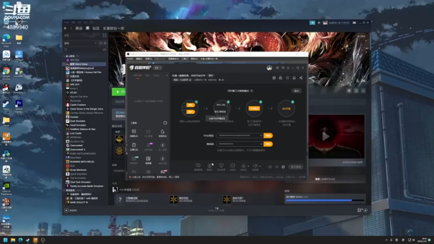
Task: Toggle rtmp address visibility eye
Action: [261, 136]
